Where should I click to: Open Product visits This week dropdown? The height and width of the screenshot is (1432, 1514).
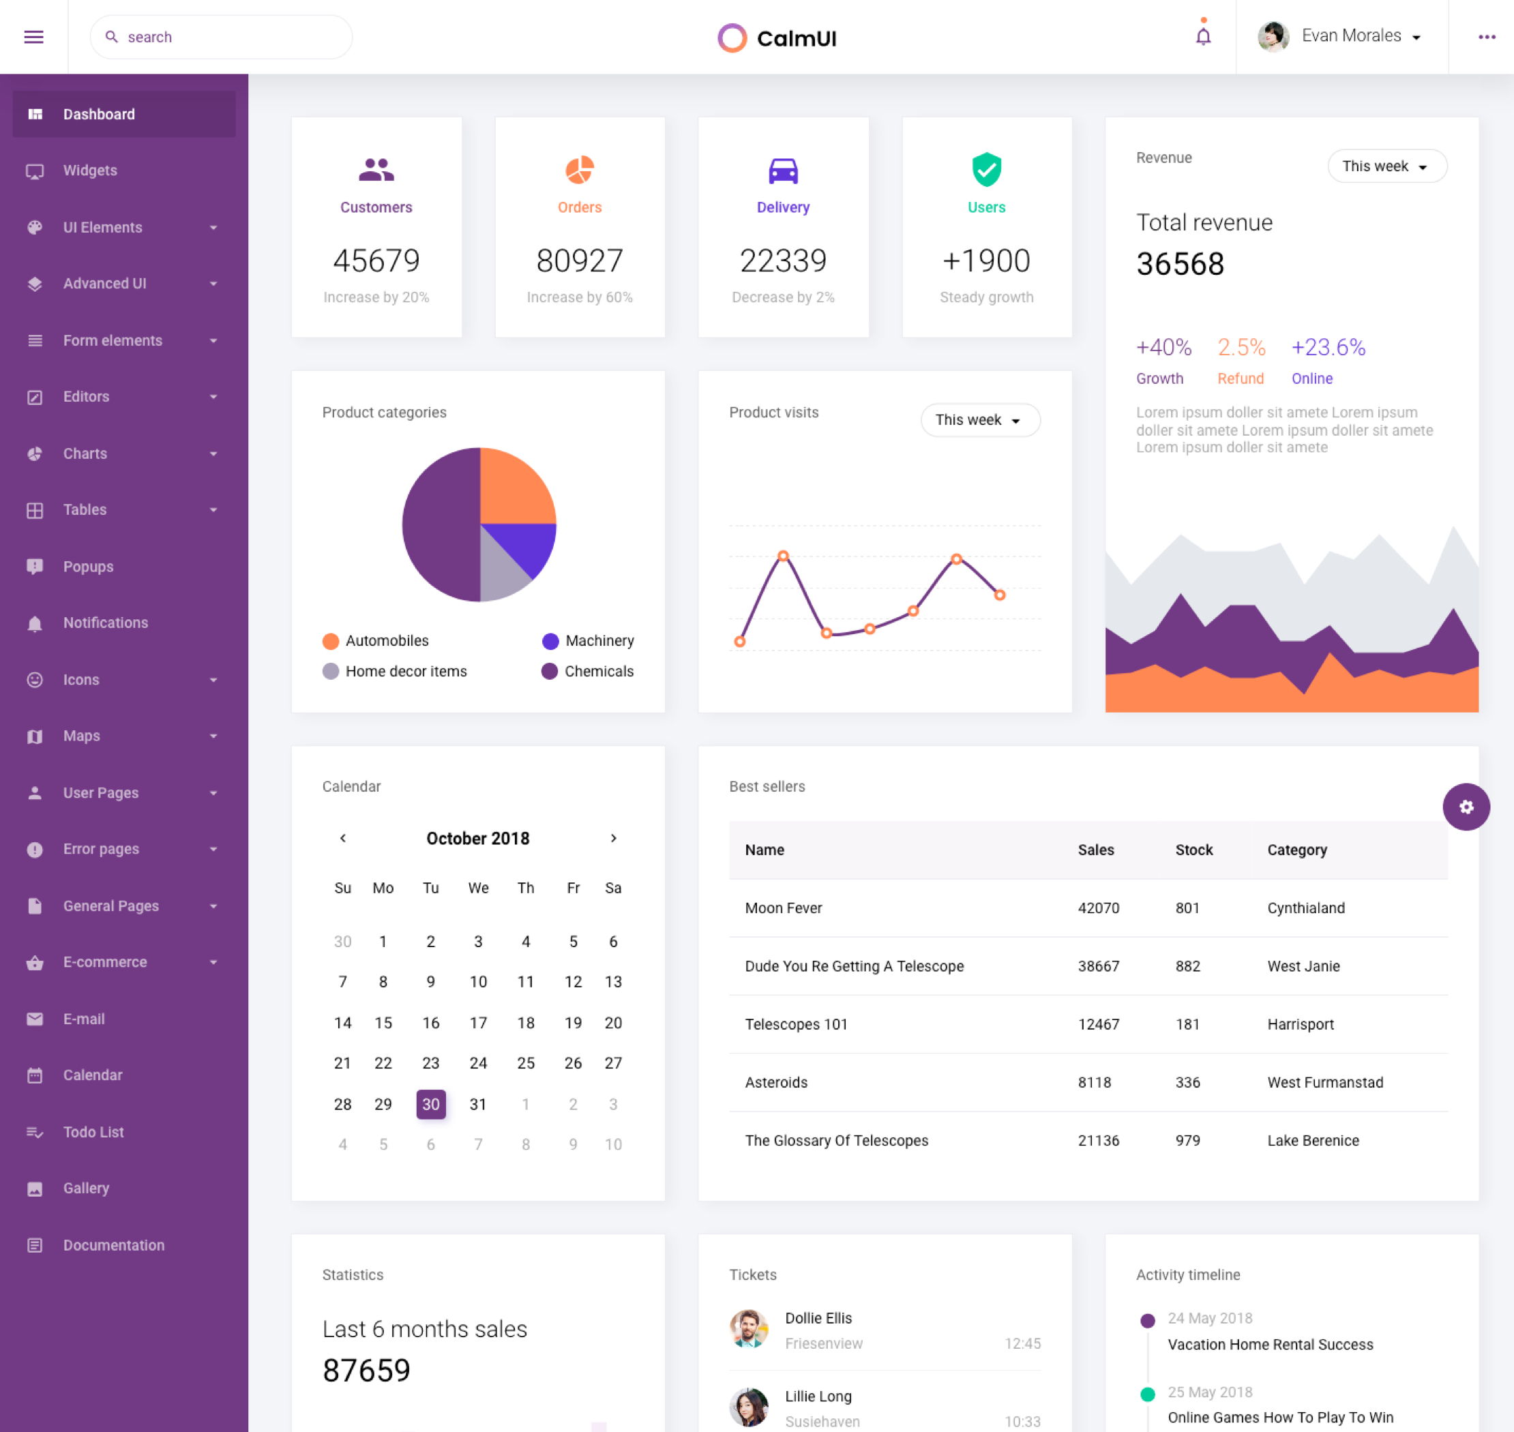pyautogui.click(x=979, y=420)
